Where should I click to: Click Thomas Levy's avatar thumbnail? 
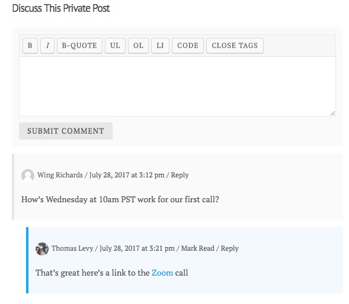click(42, 248)
